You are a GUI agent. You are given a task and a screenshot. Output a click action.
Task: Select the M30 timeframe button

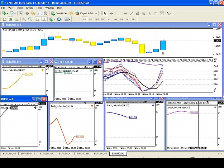[x=103, y=19]
